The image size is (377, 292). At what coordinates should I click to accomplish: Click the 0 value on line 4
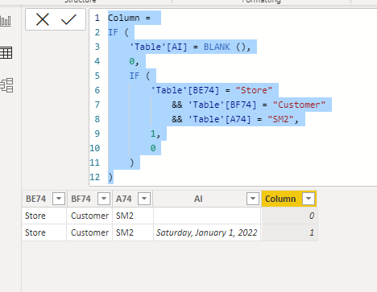tap(132, 61)
